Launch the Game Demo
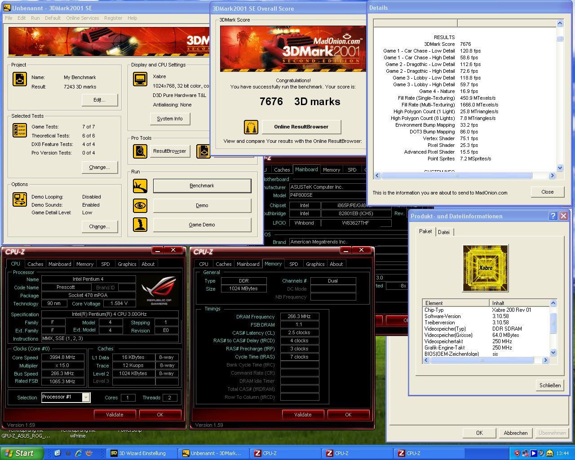This screenshot has height=460, width=575. click(202, 225)
